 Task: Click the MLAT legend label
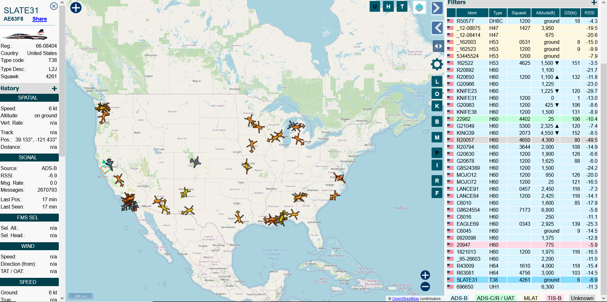(x=531, y=298)
